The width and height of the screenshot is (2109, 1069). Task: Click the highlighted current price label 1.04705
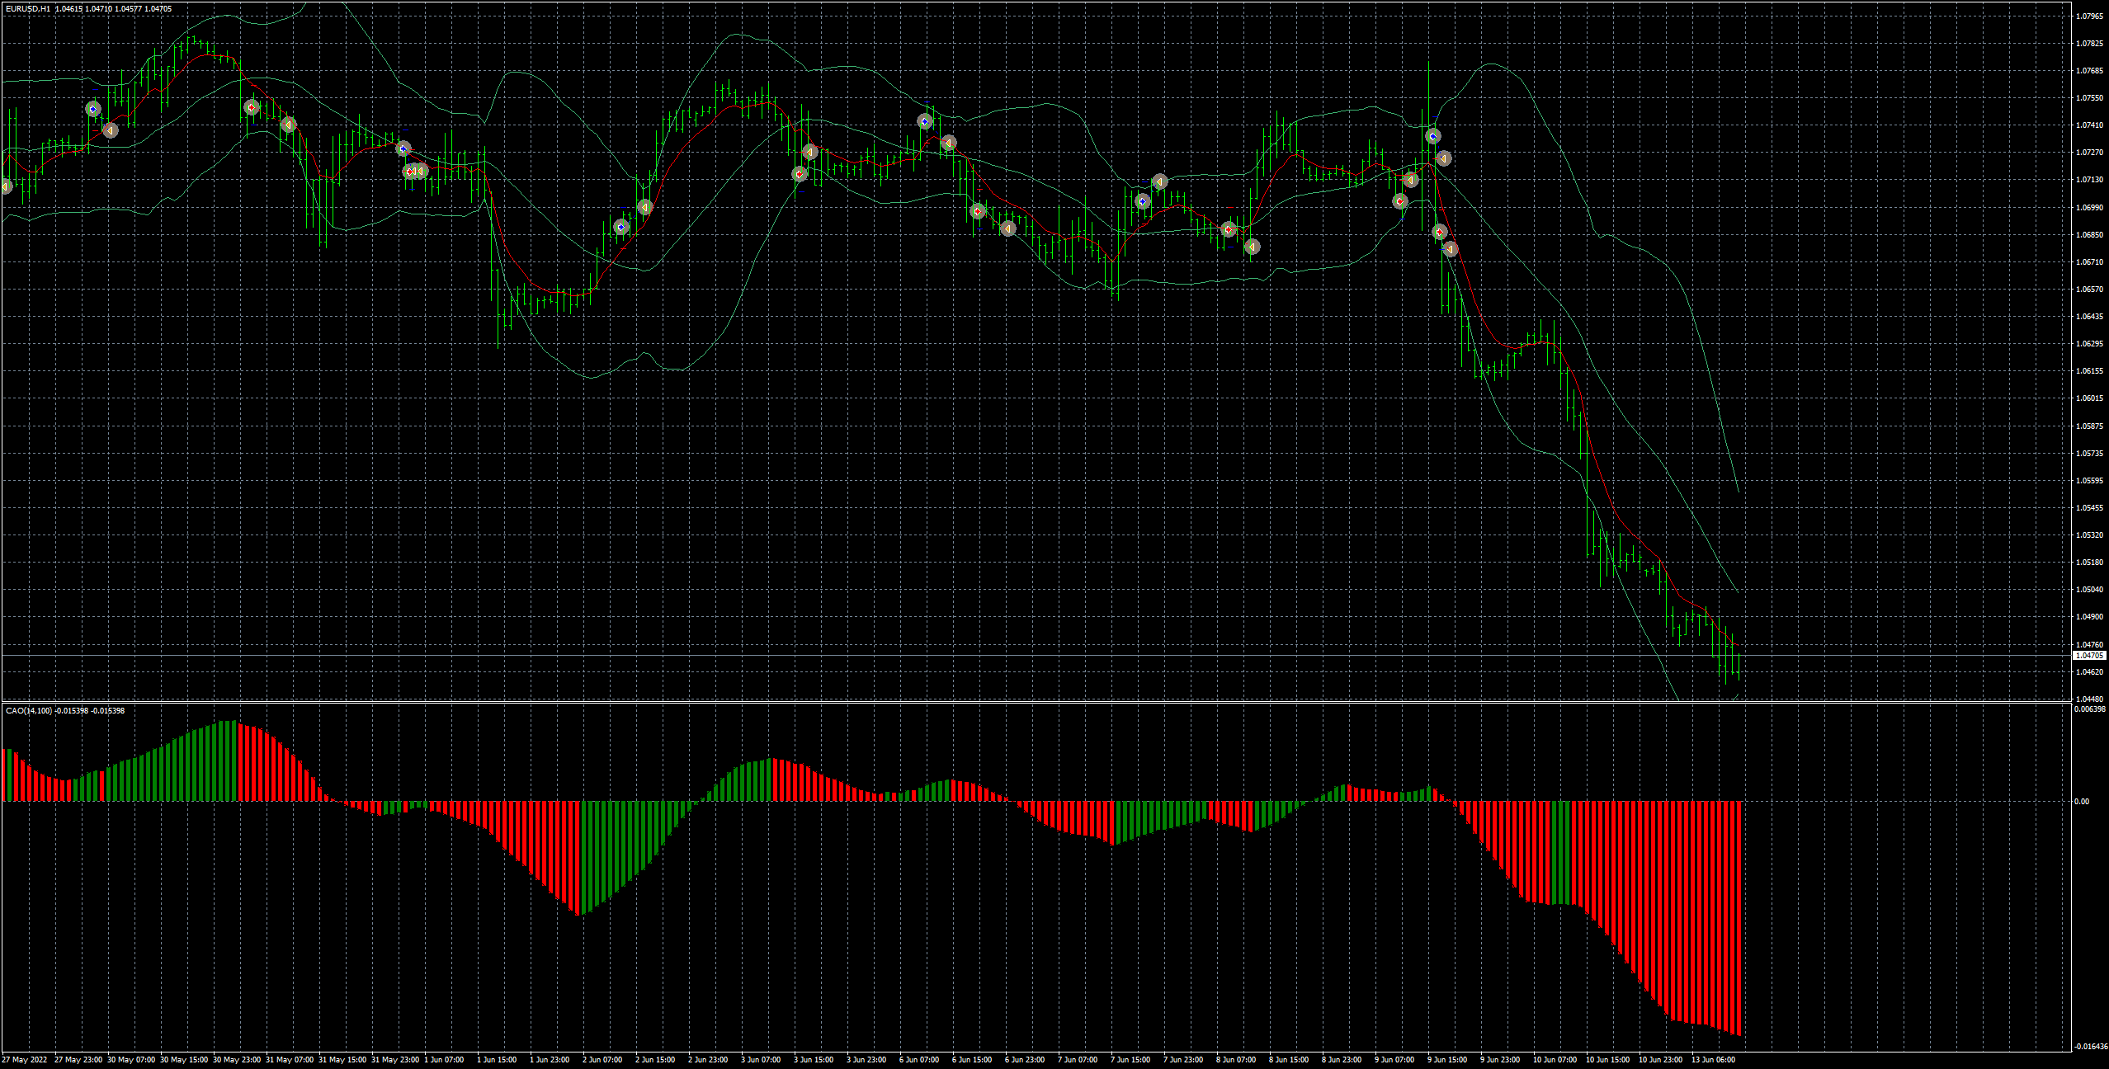pos(2089,656)
